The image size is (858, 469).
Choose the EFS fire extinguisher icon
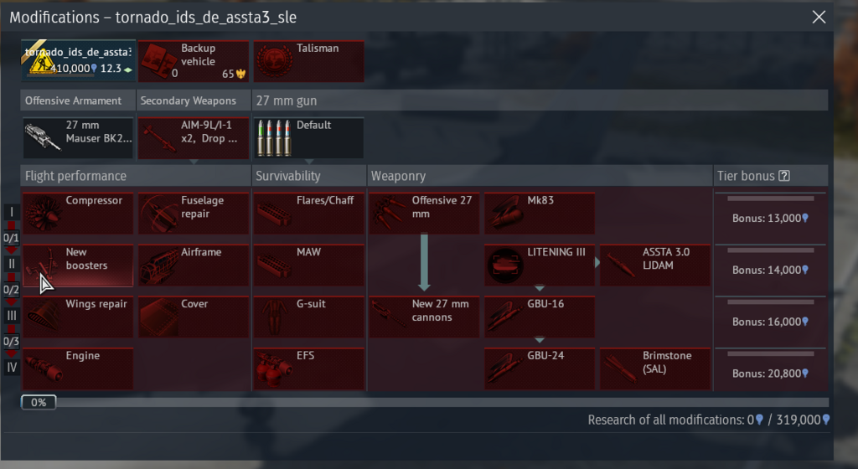pos(274,369)
